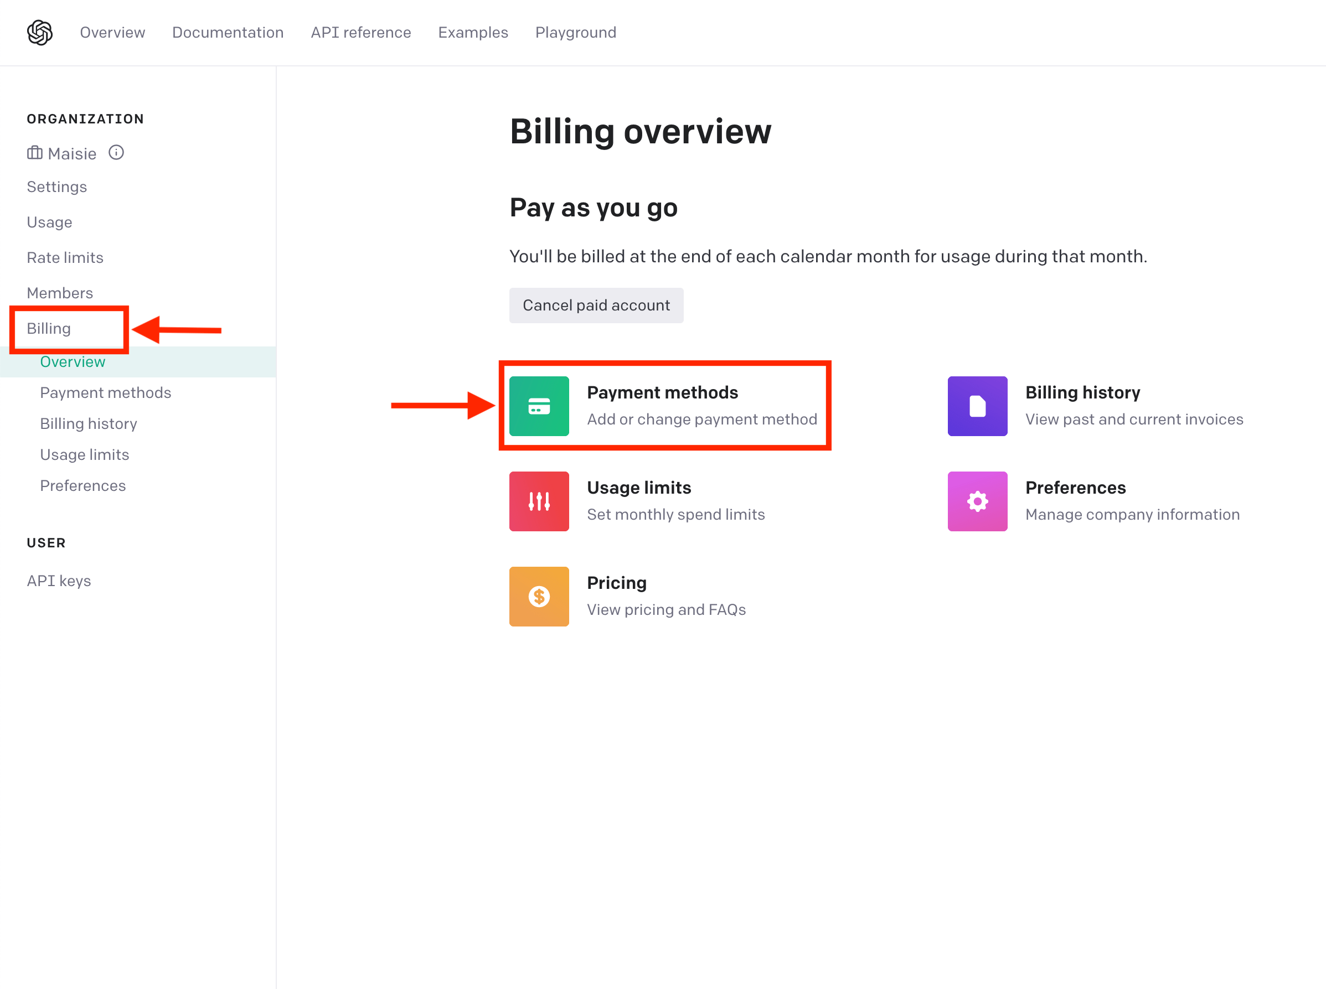Image resolution: width=1326 pixels, height=989 pixels.
Task: Select Usage in the sidebar
Action: (x=50, y=222)
